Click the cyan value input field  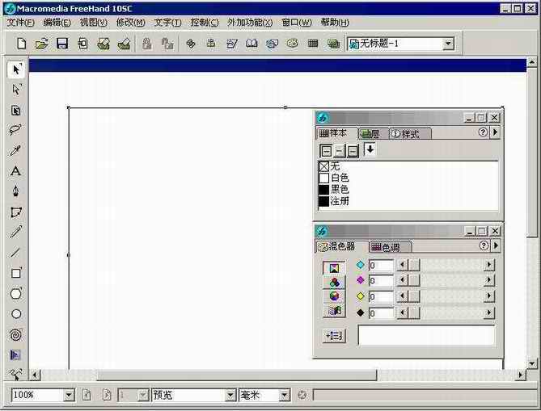pyautogui.click(x=381, y=266)
